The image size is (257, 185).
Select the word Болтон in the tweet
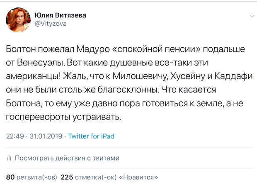point(21,49)
